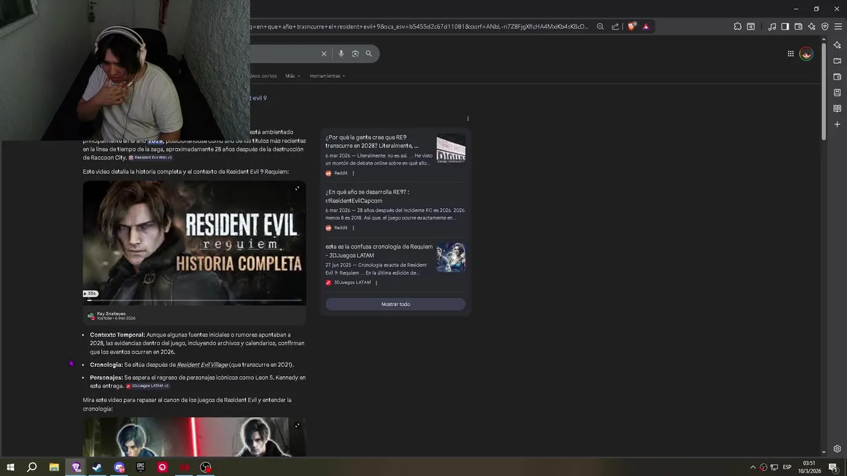Open Brave Wallet in the toolbar
847x476 pixels.
[798, 26]
